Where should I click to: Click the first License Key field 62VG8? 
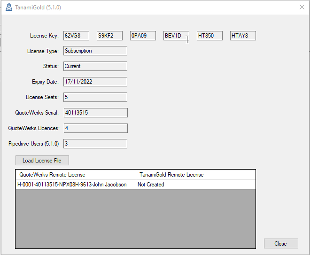coord(76,36)
